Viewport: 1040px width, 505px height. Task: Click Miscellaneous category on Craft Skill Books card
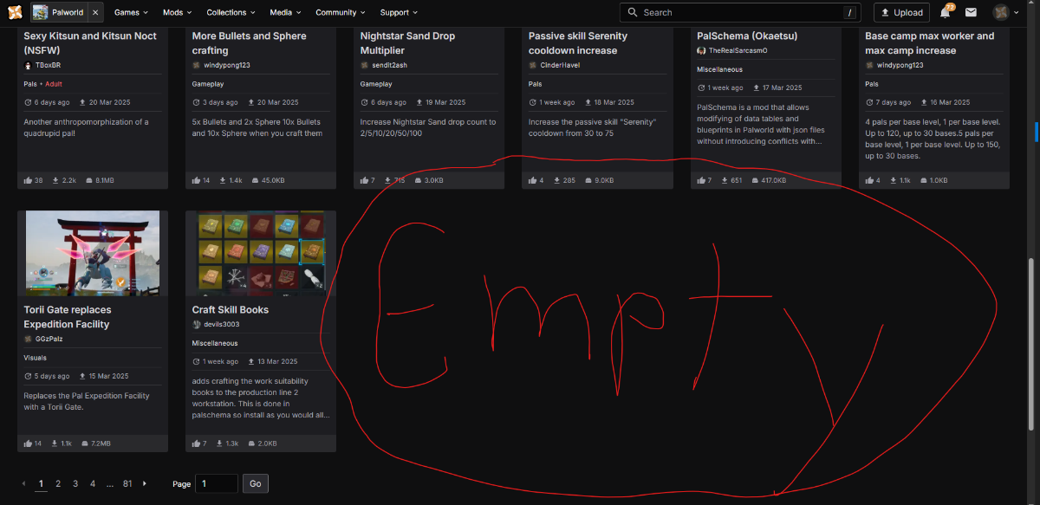(215, 343)
